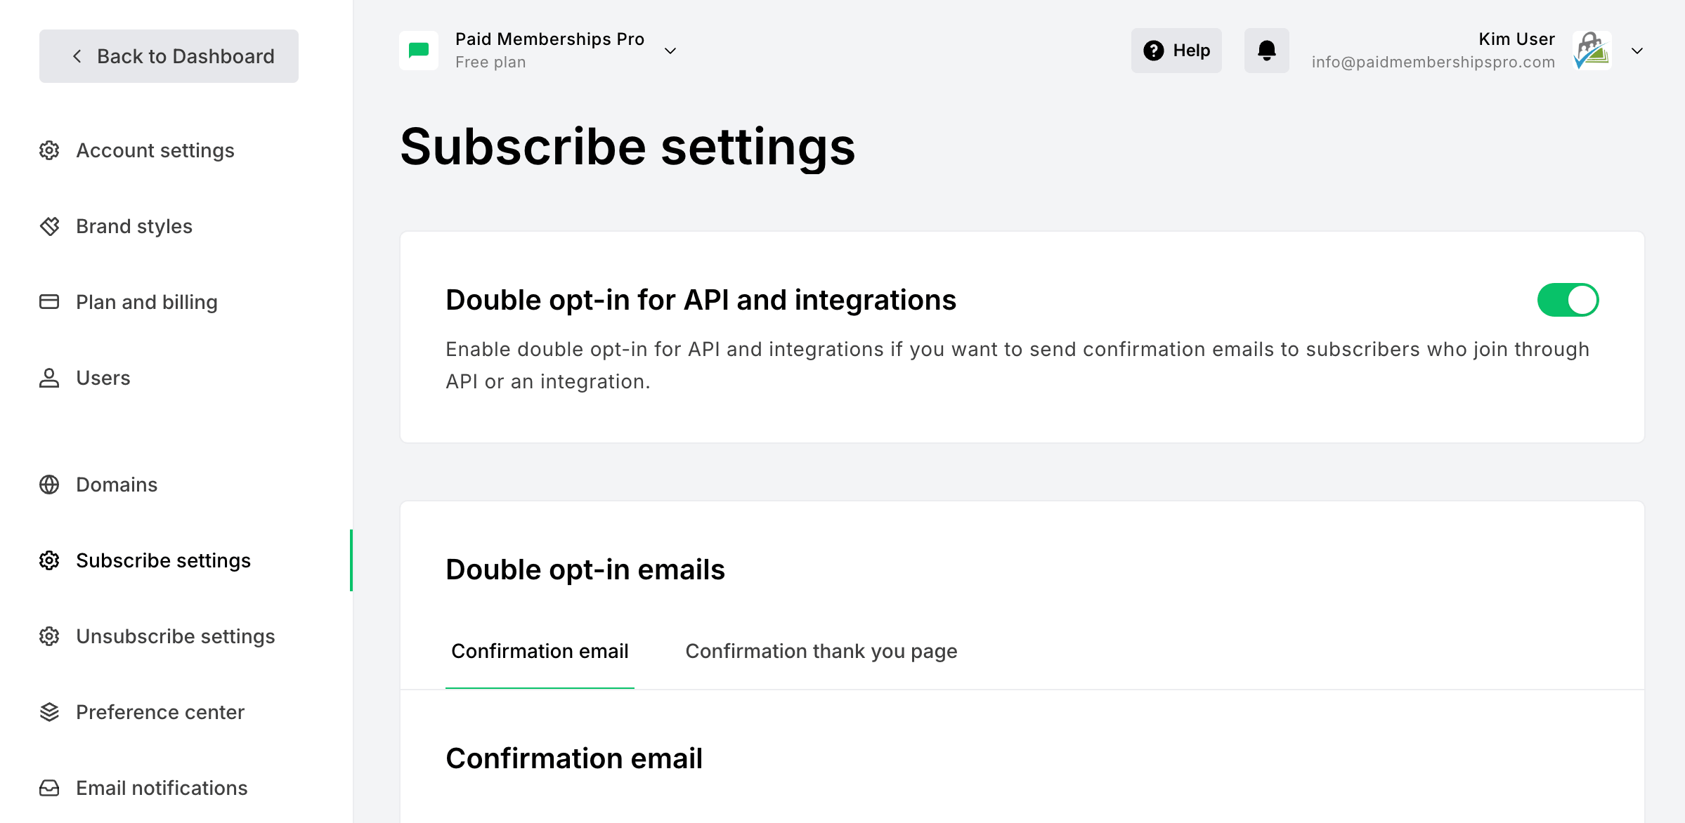Click the Users person icon
This screenshot has width=1685, height=823.
point(49,378)
